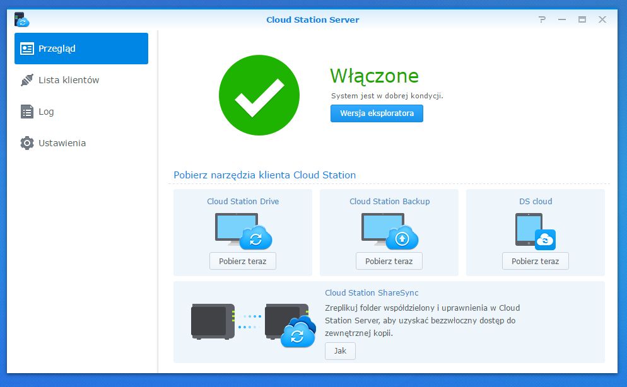The height and width of the screenshot is (387, 627).
Task: Click the Włączone status text
Action: pos(374,76)
